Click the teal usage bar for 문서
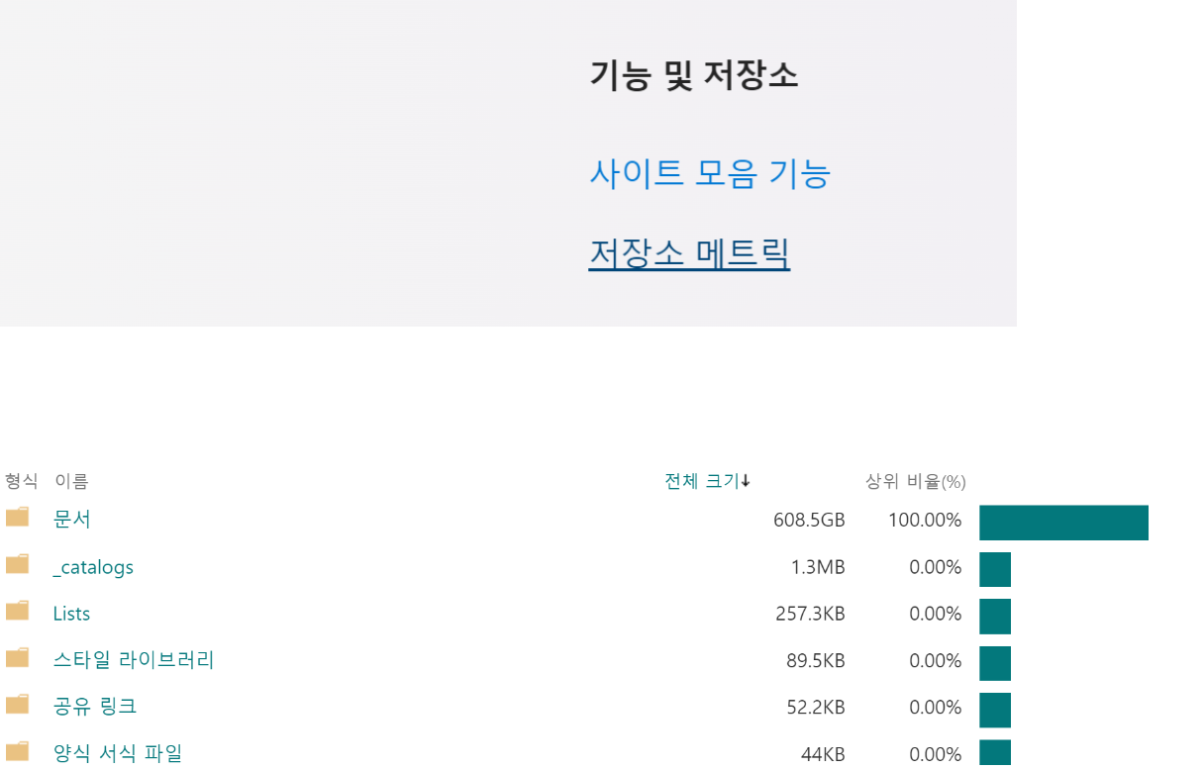 pyautogui.click(x=1063, y=522)
